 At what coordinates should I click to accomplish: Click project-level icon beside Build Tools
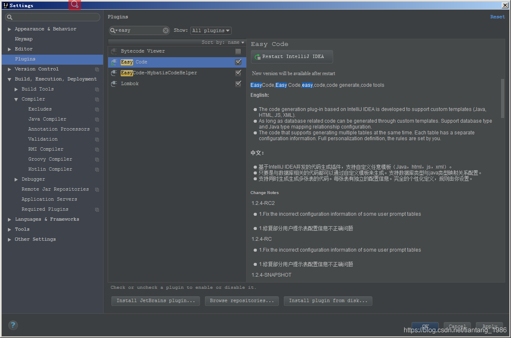coord(97,89)
